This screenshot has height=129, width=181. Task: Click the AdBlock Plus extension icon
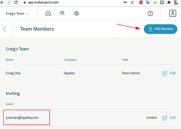pos(141,2)
